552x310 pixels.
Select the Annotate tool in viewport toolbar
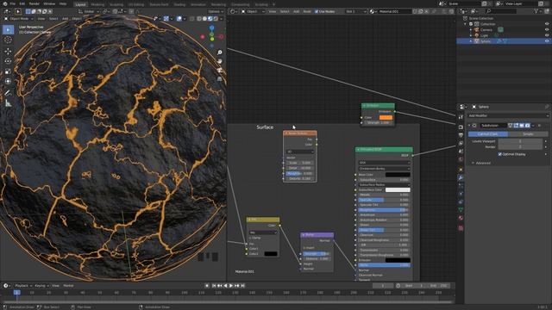[x=8, y=93]
